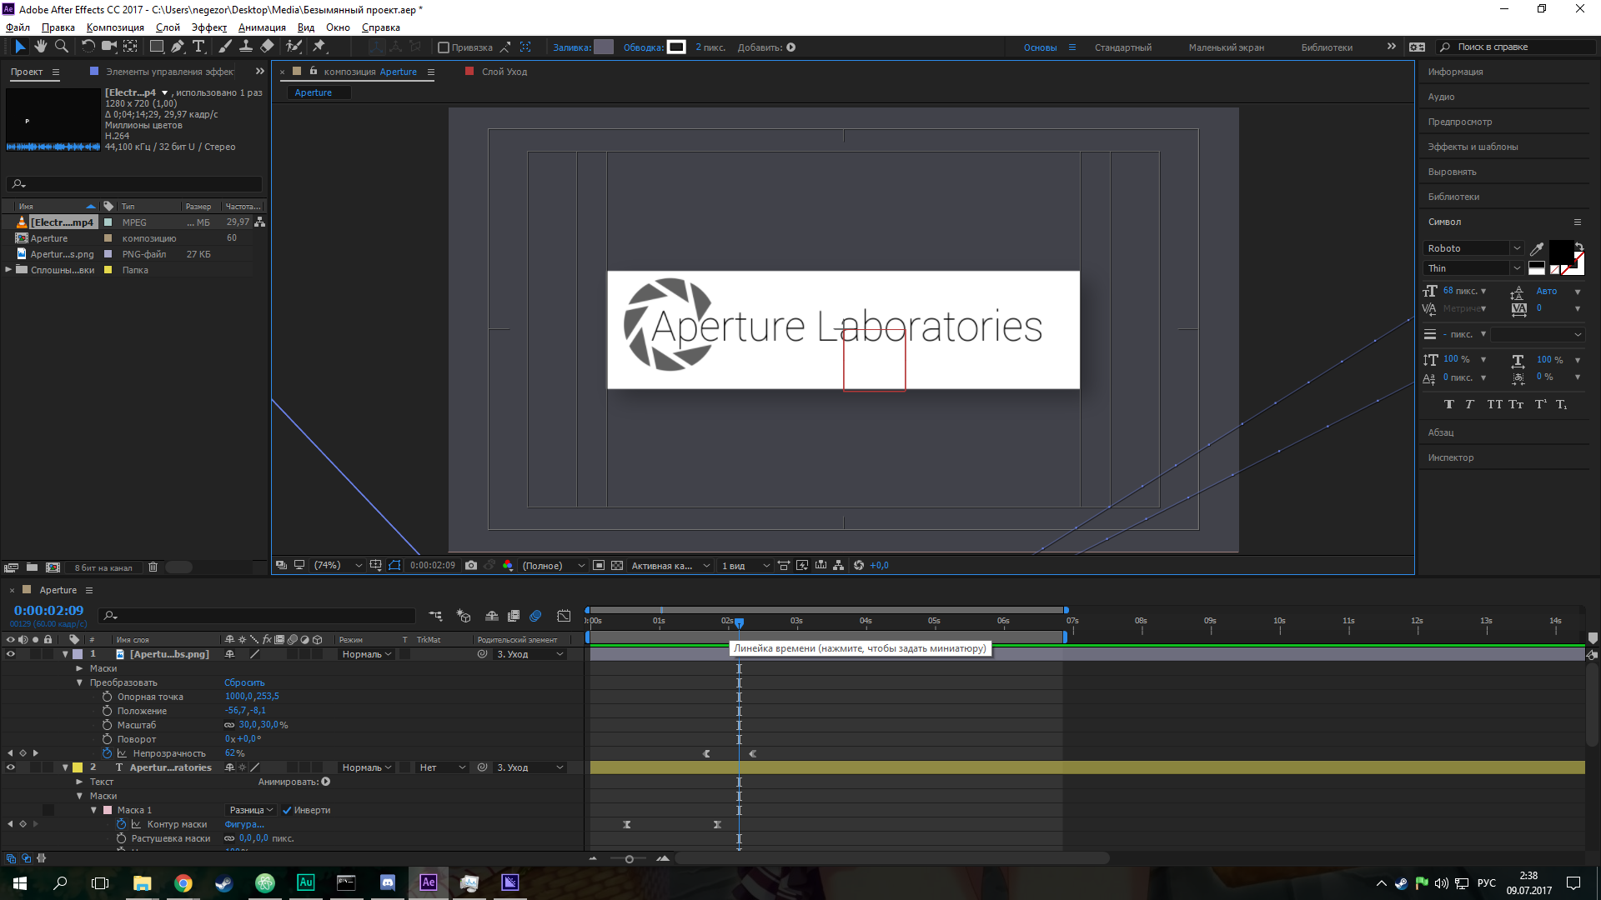Open the (Полное) resolution dropdown
The width and height of the screenshot is (1601, 900).
(553, 565)
